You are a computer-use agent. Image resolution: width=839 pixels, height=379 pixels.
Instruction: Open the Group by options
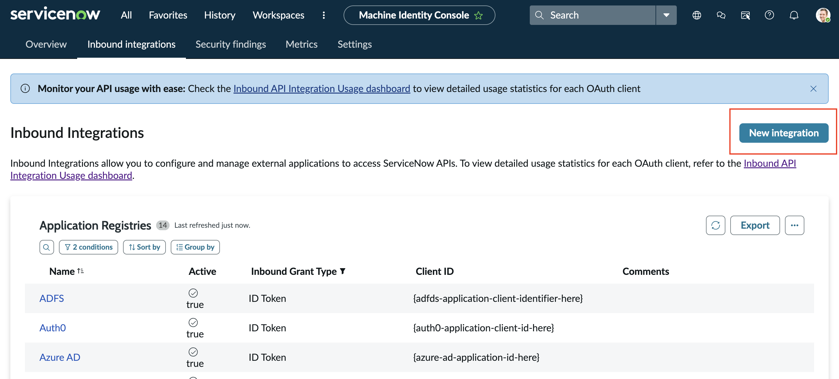click(x=195, y=247)
